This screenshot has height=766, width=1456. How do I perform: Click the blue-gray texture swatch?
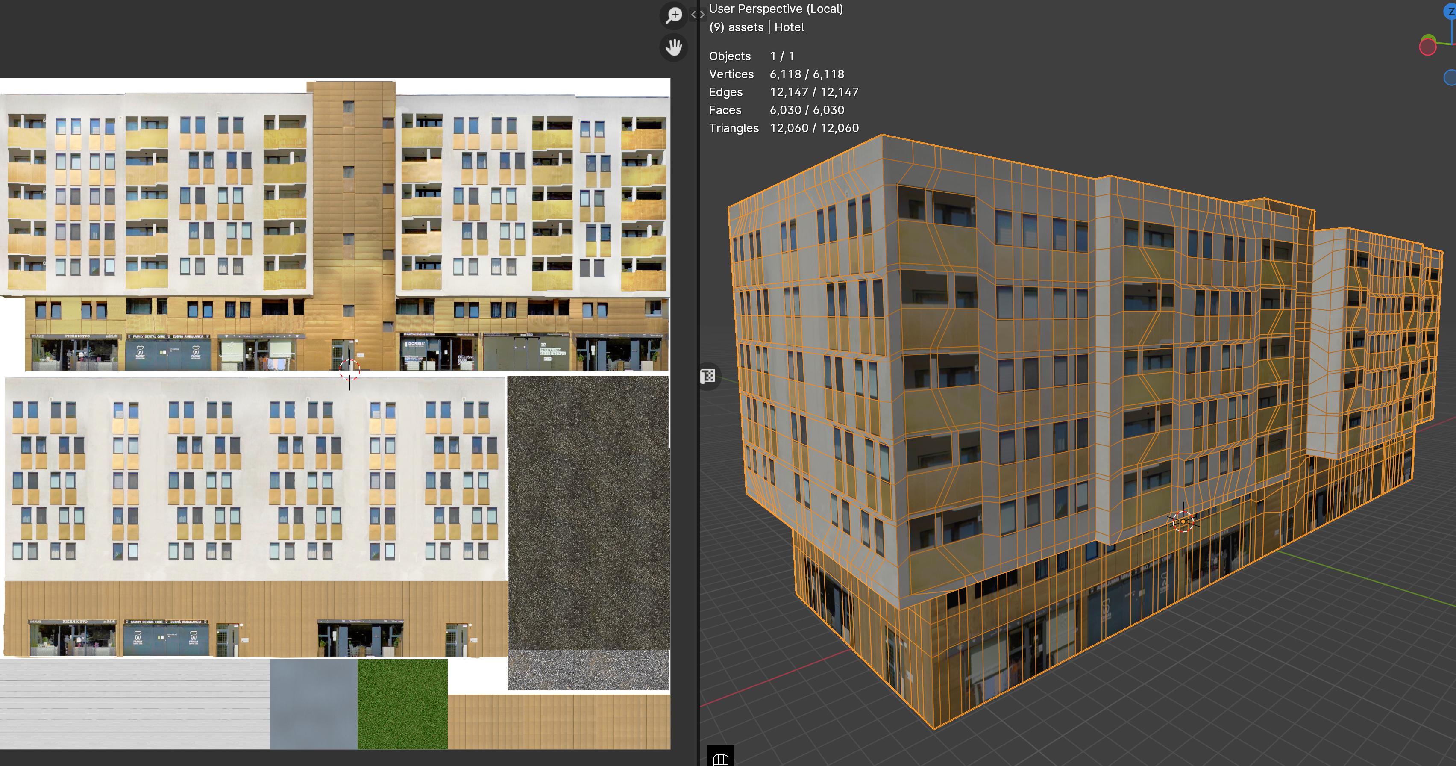[x=313, y=704]
